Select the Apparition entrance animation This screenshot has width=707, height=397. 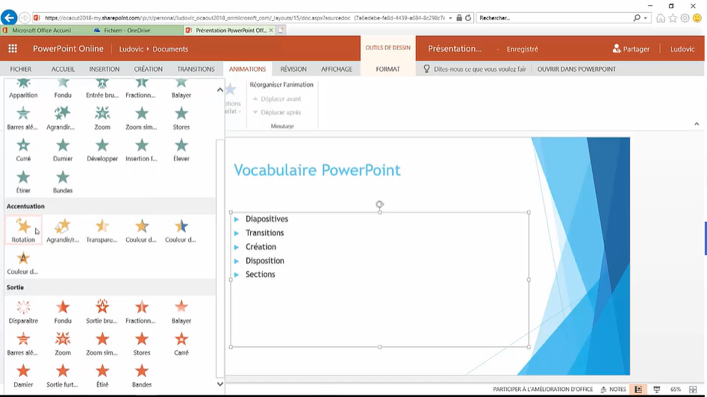(23, 88)
